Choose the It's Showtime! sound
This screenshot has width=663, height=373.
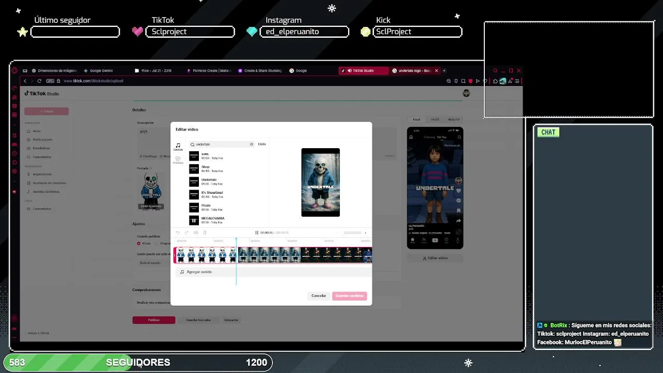point(228,195)
